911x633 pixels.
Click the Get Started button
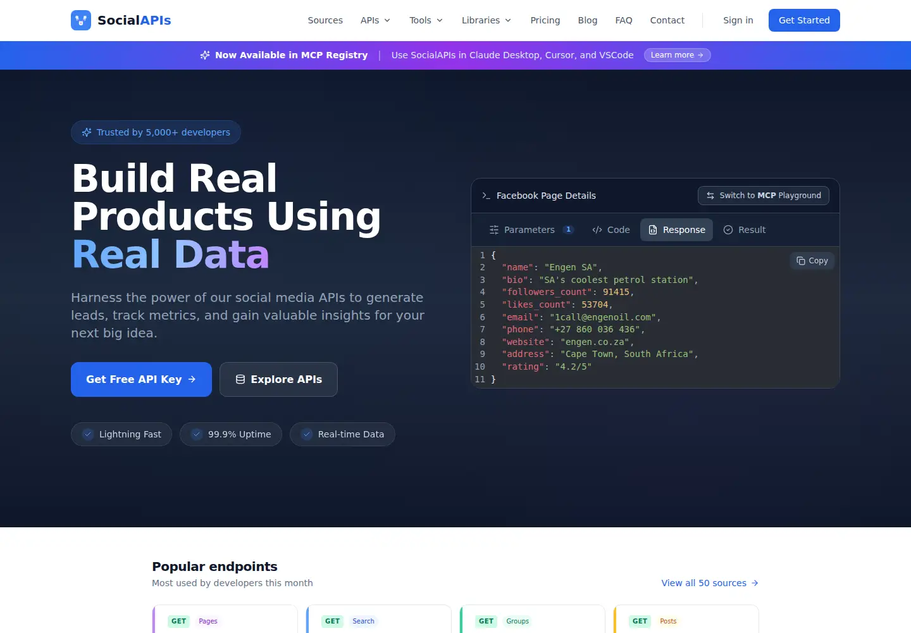point(804,20)
